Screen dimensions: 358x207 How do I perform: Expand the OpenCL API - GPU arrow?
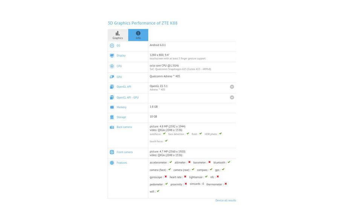232,98
